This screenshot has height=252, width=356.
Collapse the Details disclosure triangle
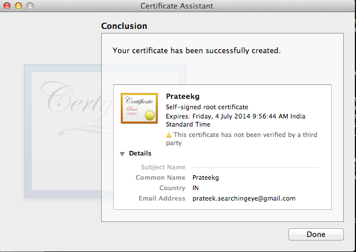point(122,154)
